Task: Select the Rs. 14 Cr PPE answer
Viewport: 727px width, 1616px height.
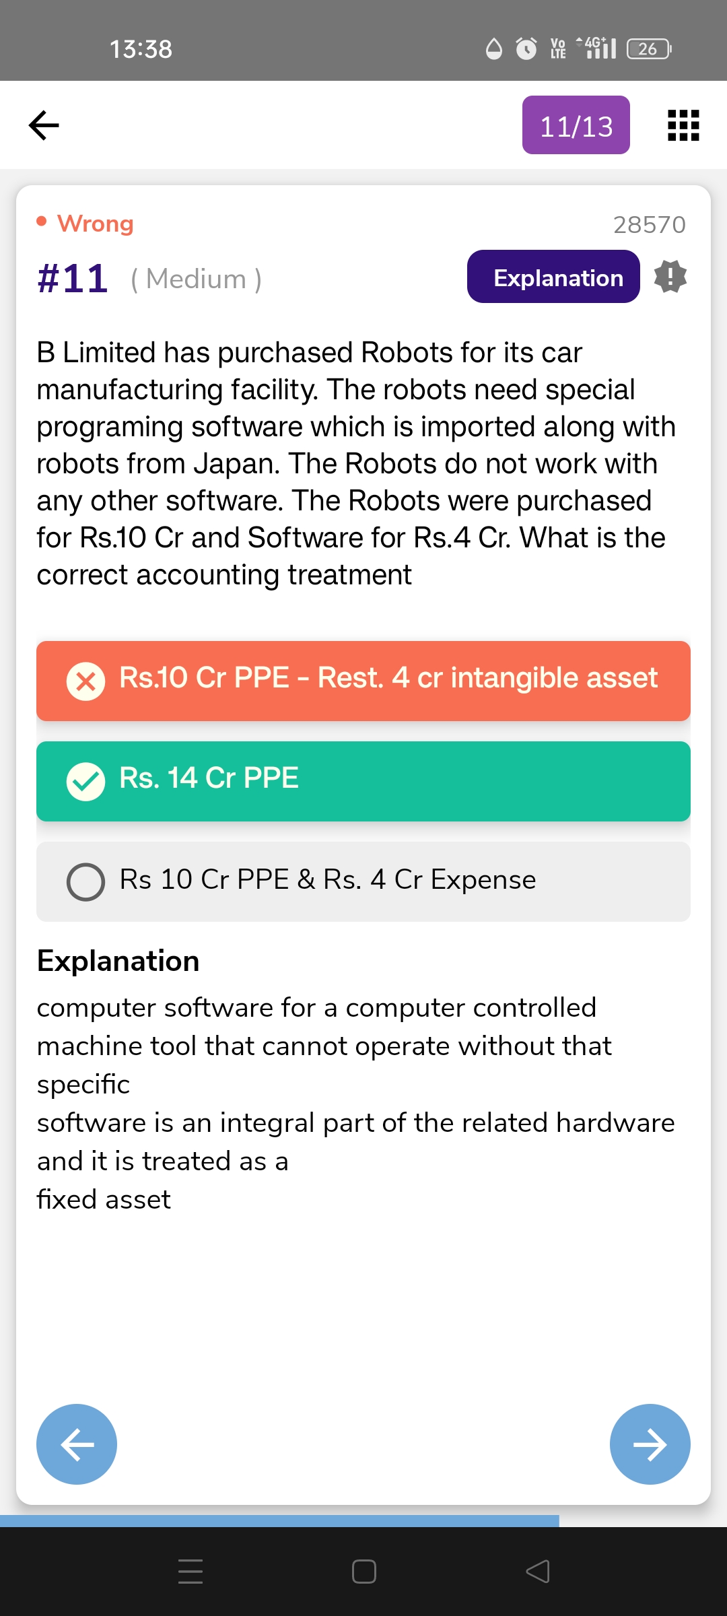Action: point(363,781)
